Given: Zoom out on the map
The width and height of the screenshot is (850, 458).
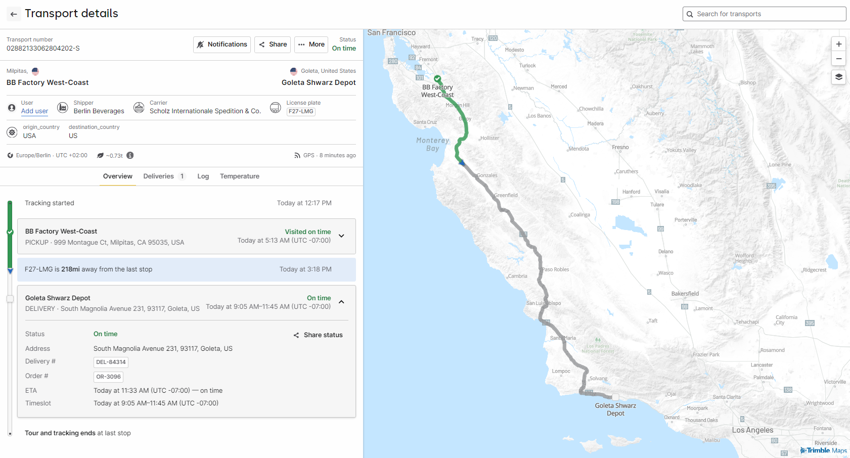Looking at the screenshot, I should (x=838, y=59).
